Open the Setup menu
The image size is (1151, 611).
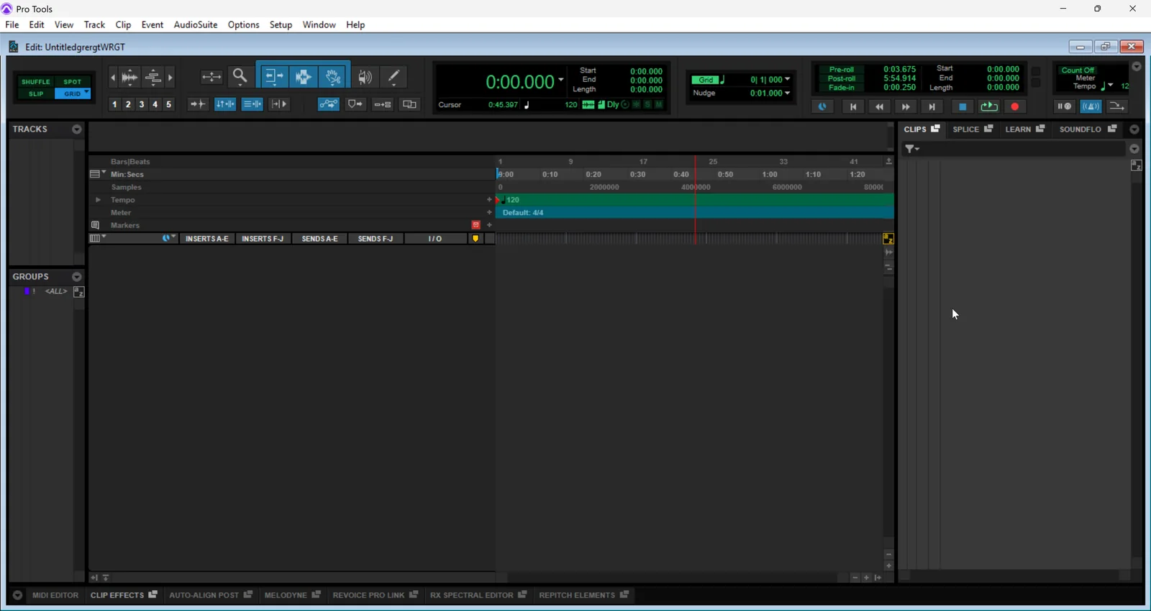click(281, 24)
